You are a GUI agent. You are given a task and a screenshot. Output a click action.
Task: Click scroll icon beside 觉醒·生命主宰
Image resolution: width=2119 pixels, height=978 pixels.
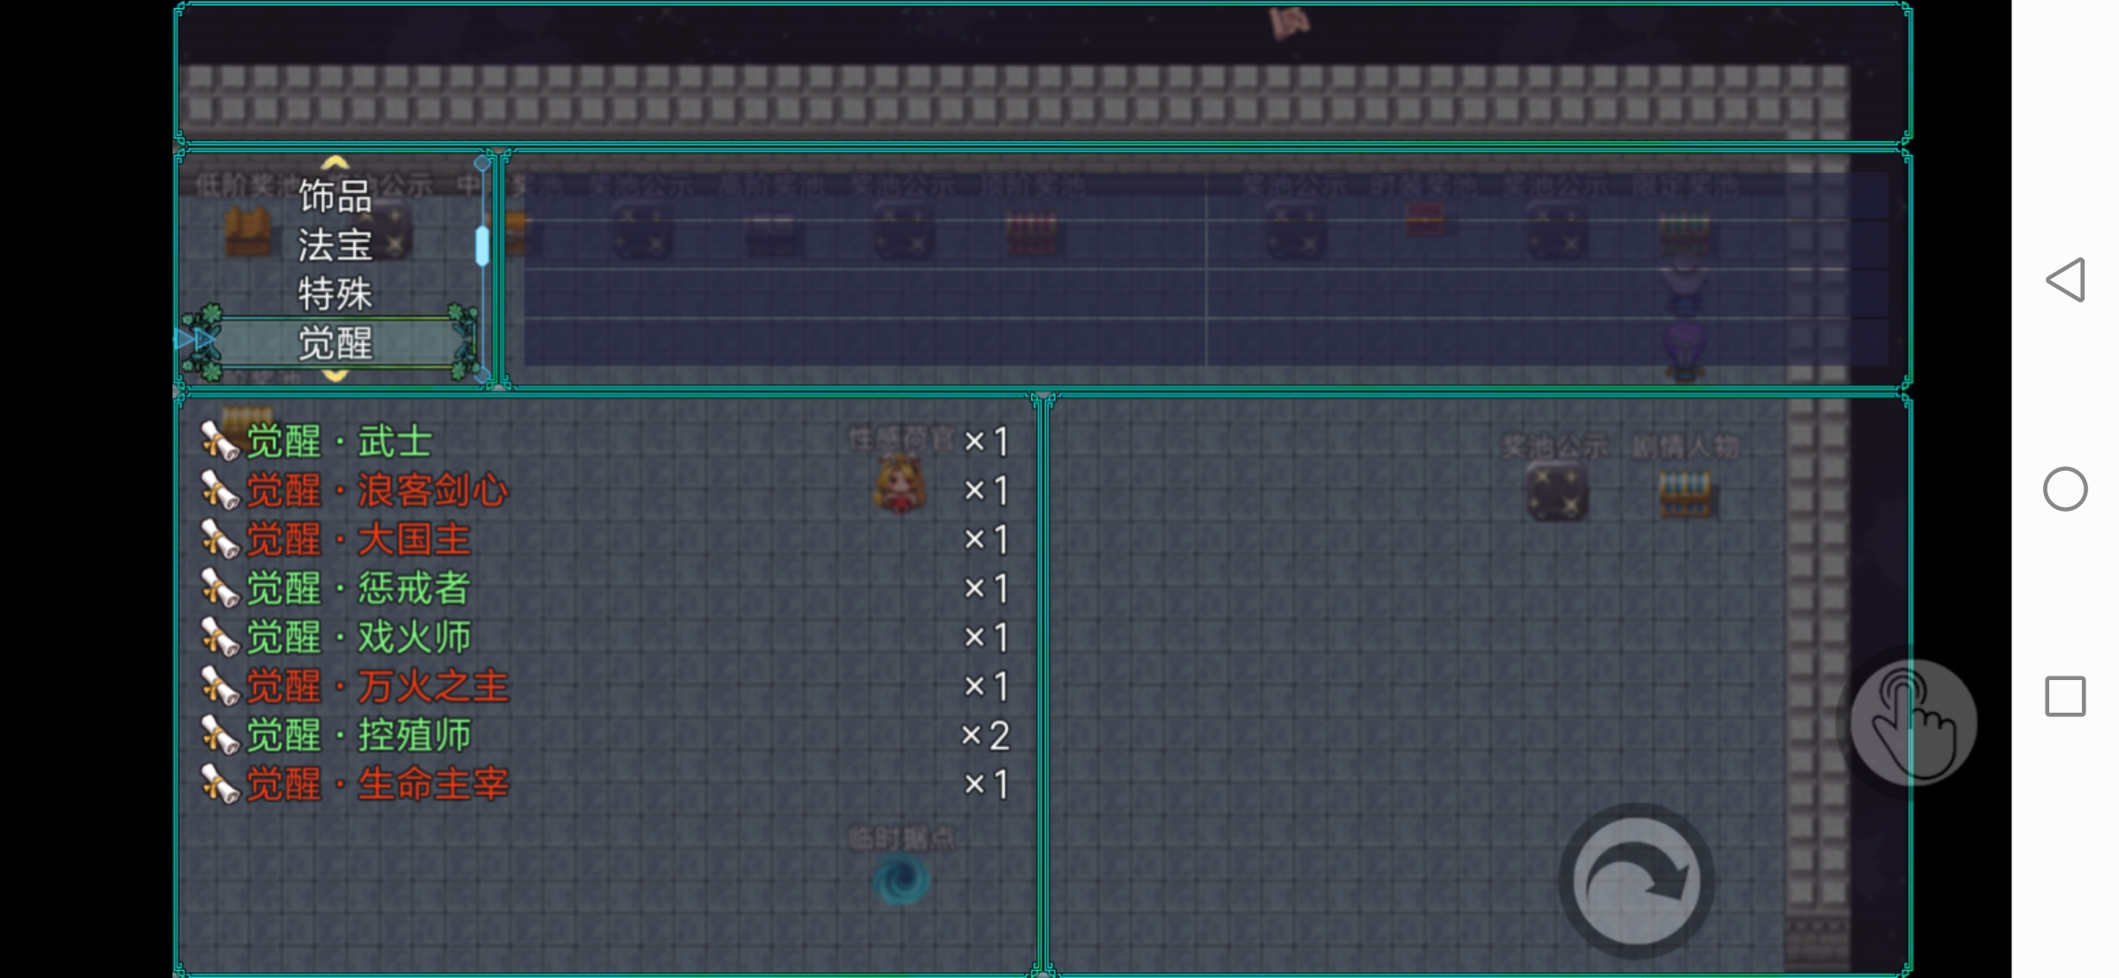point(219,784)
